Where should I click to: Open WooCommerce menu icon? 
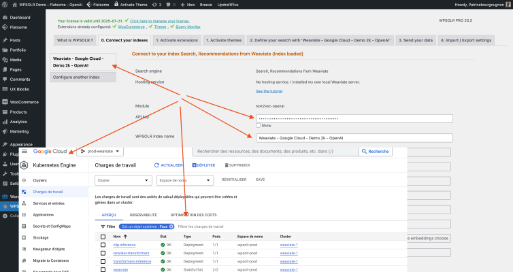(5, 102)
